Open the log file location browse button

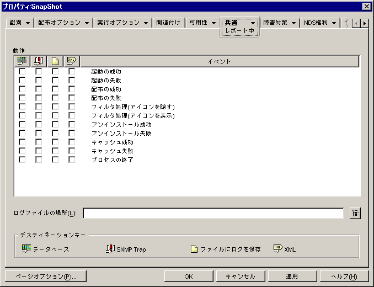point(355,213)
